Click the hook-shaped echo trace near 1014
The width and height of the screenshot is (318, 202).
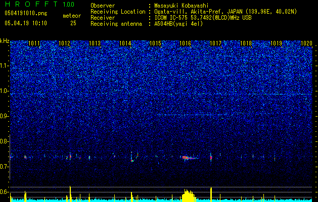[x=132, y=157]
